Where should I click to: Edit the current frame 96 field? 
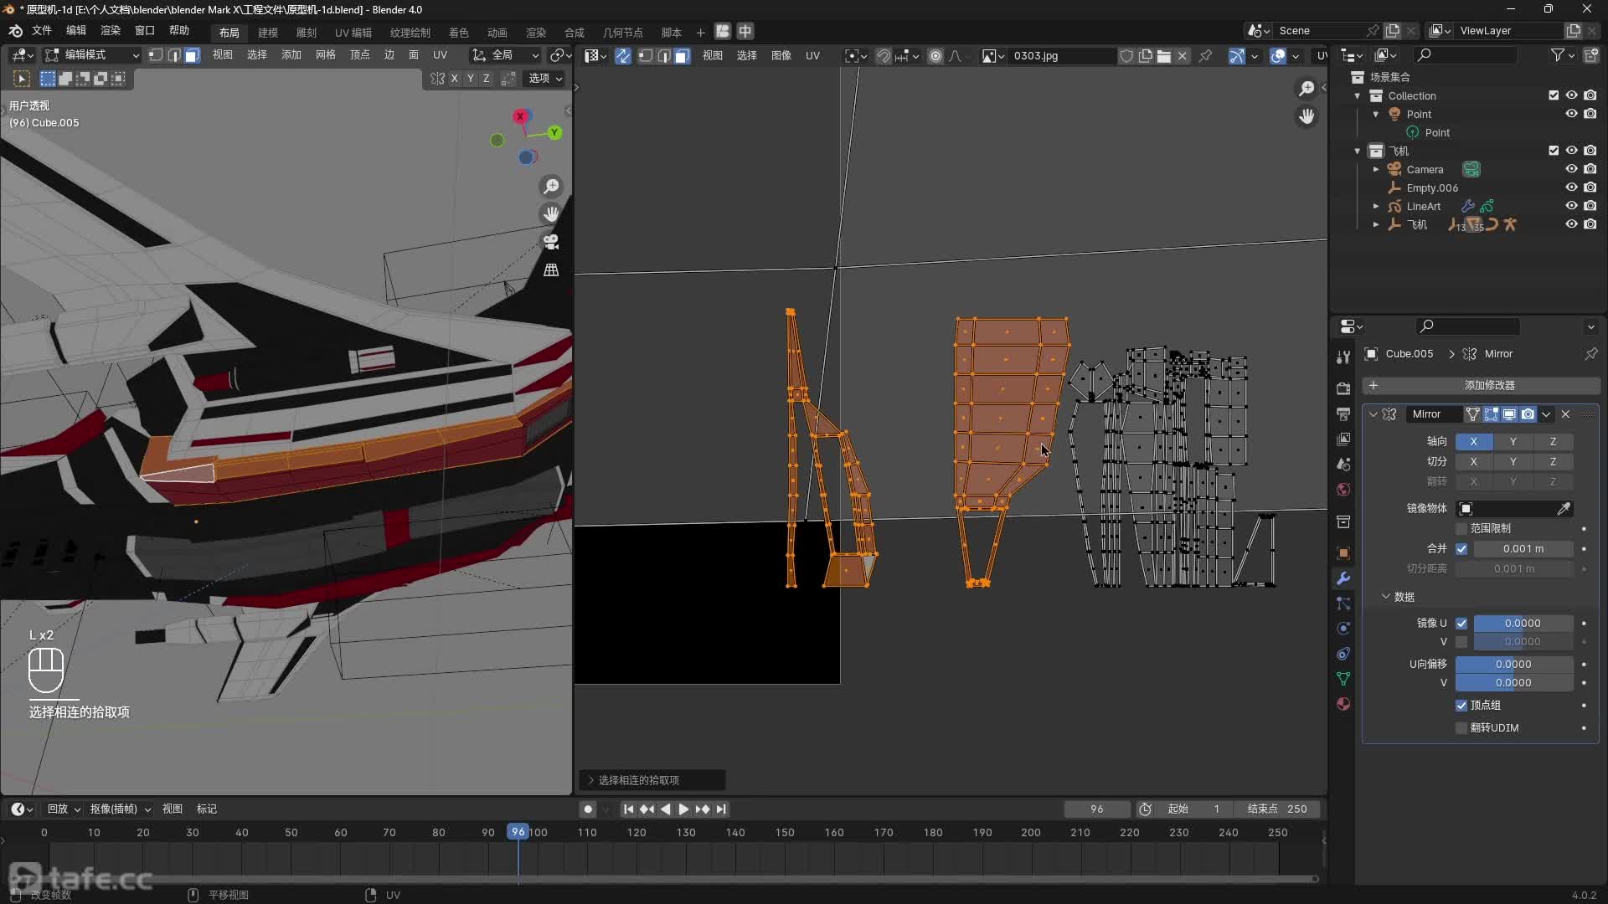tap(1096, 809)
